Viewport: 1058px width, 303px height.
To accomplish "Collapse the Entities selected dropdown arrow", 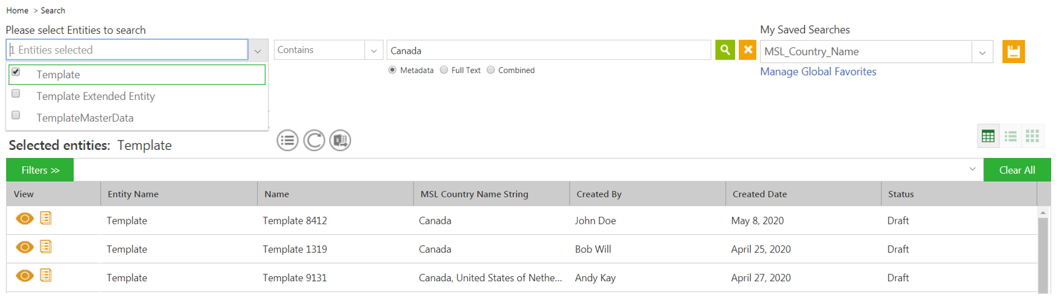I will point(258,51).
